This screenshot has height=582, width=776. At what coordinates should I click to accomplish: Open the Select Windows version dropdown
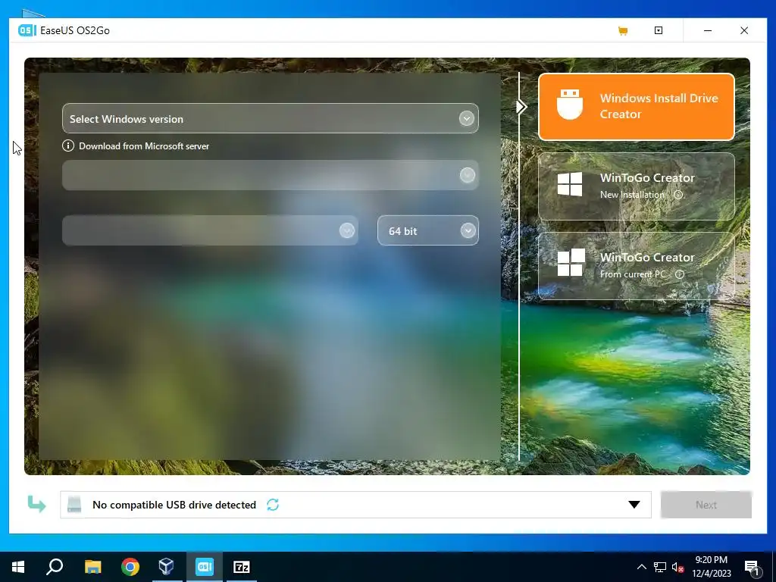pos(271,118)
